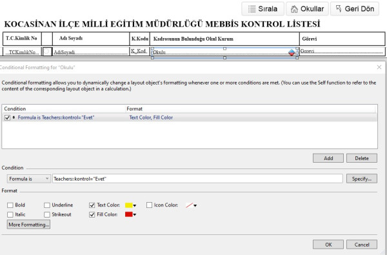This screenshot has width=387, height=255.
Task: Uncheck the Text Color checkbox
Action: tap(92, 205)
